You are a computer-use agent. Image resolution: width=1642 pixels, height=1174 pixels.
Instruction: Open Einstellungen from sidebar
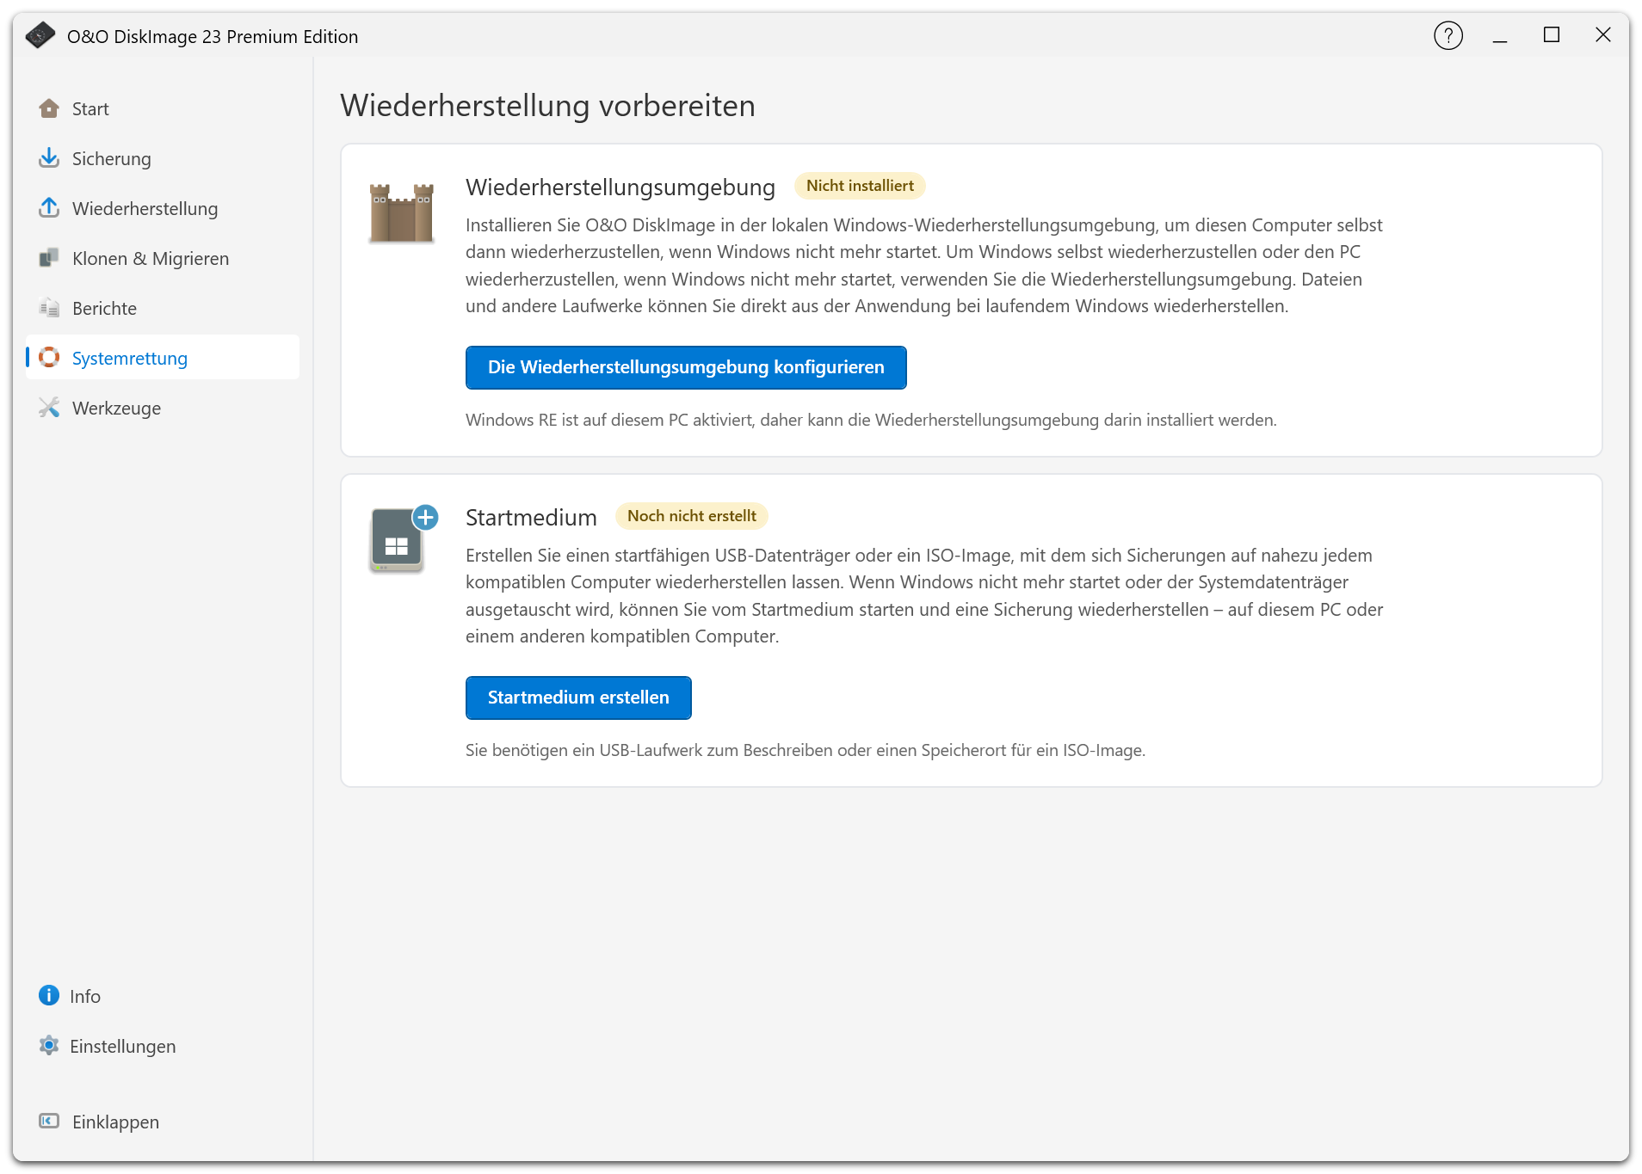[x=163, y=1046]
